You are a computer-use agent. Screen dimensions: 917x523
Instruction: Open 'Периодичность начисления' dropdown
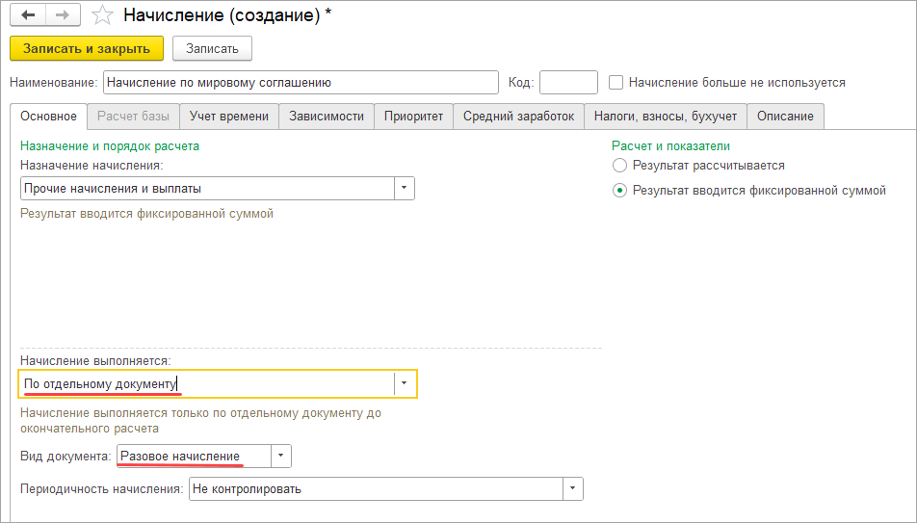coord(573,489)
